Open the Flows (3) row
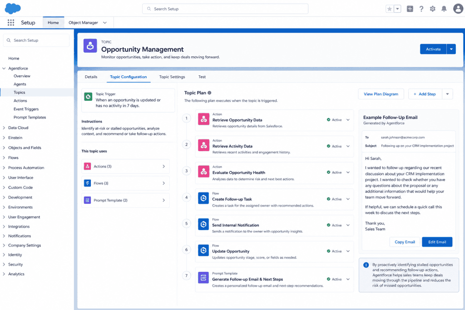The width and height of the screenshot is (465, 310). [125, 183]
